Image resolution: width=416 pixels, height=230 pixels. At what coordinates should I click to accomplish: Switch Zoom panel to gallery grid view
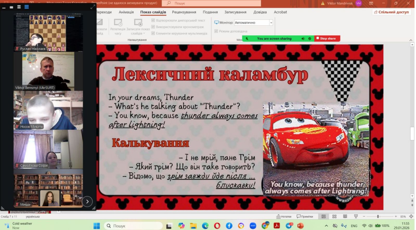27,7
